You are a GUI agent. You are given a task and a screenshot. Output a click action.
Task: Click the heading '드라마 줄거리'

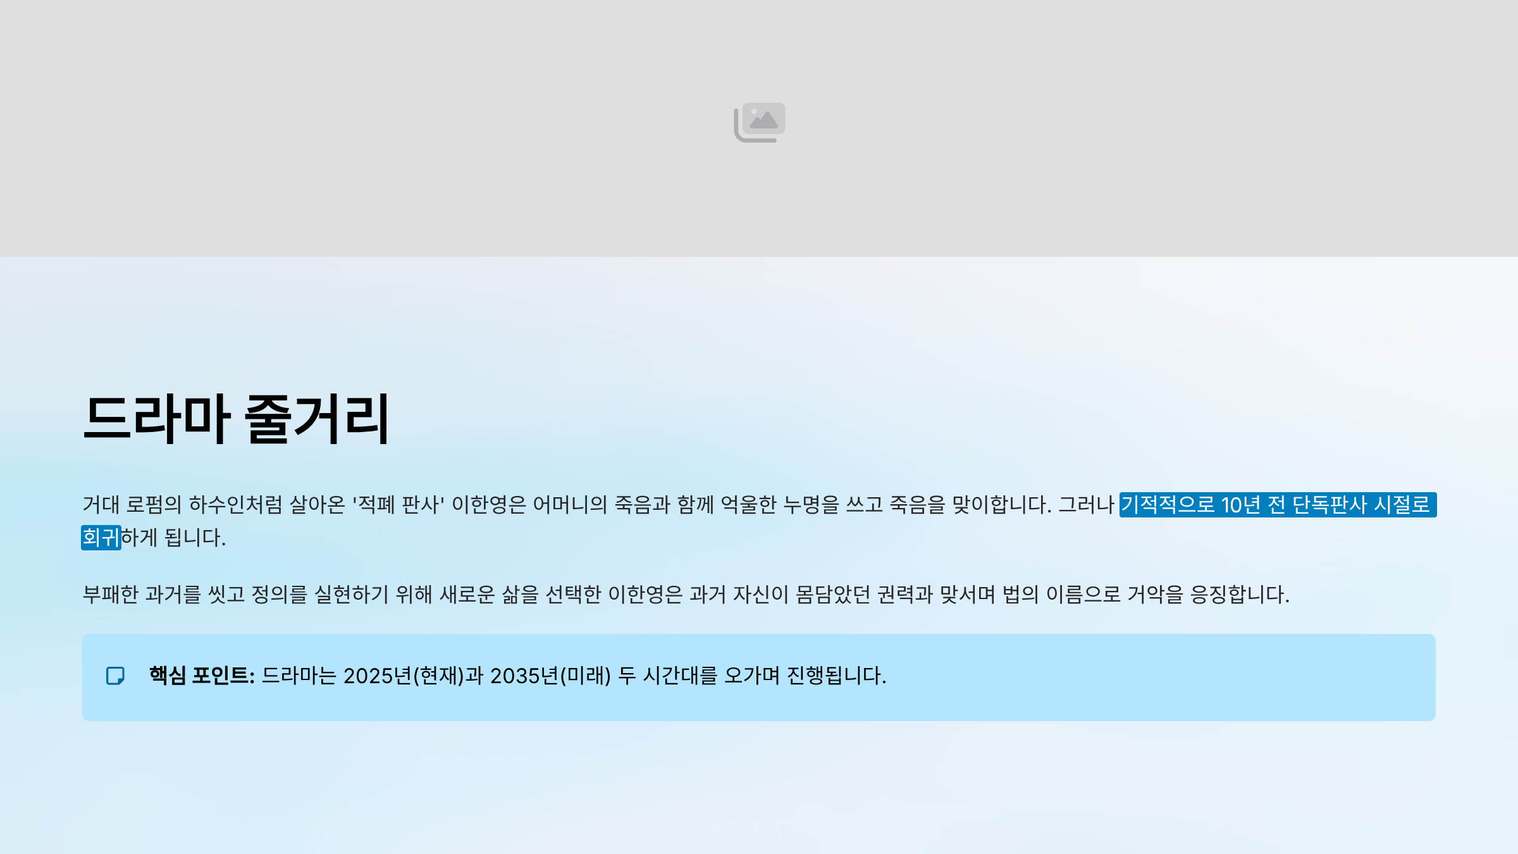coord(236,419)
